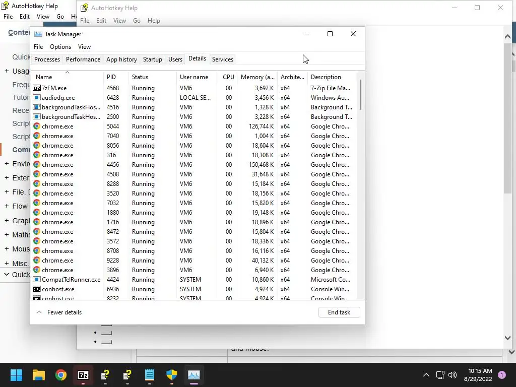Click Task Manager taskbar icon
The width and height of the screenshot is (516, 387).
tap(194, 375)
